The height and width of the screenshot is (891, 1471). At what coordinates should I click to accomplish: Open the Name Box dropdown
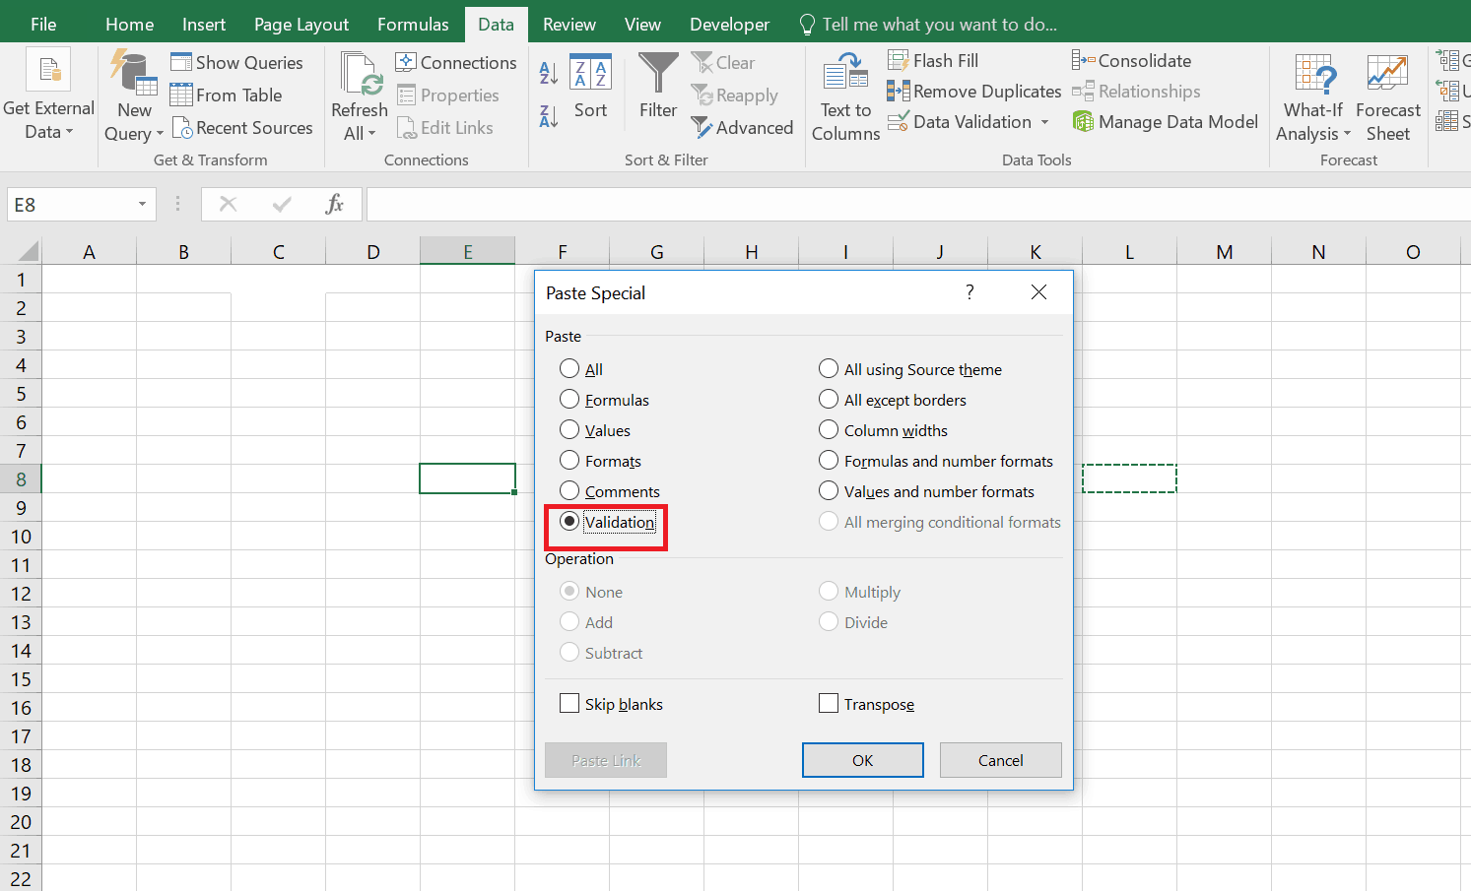142,205
